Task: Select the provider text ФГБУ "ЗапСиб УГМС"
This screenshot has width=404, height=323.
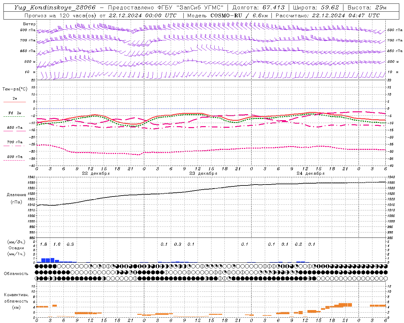Action: coord(191,8)
